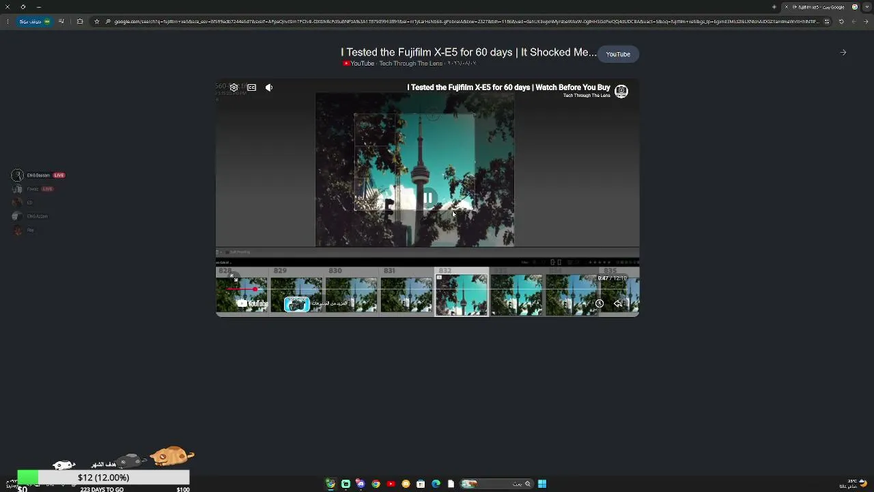Open the video on YouTube via logo
The image size is (874, 492).
(x=252, y=303)
